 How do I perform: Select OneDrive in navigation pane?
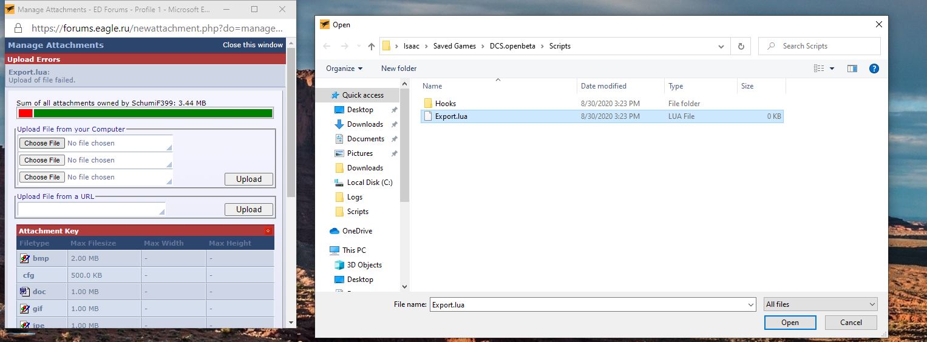click(x=357, y=231)
